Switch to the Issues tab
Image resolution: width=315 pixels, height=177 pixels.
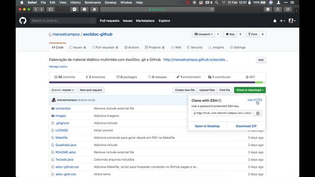tap(77, 48)
